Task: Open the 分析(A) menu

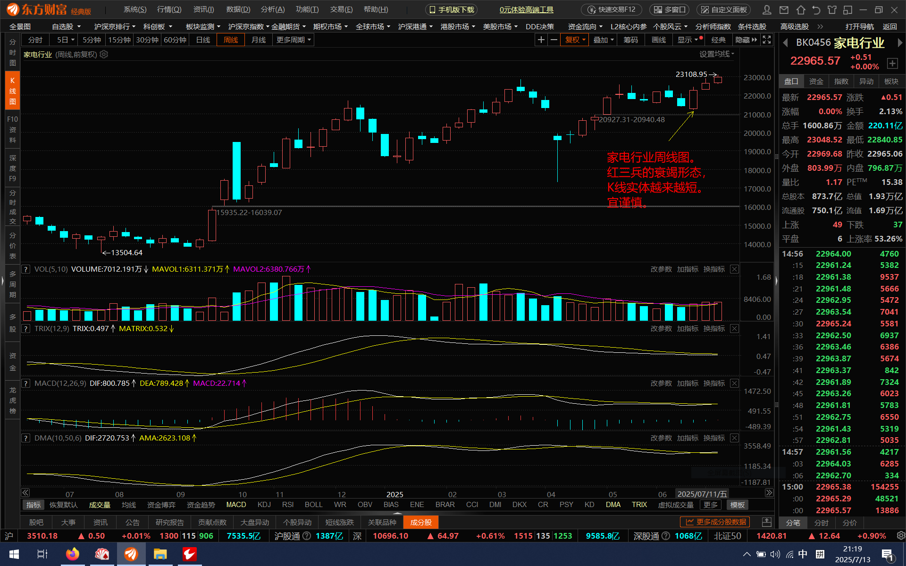Action: coord(273,9)
